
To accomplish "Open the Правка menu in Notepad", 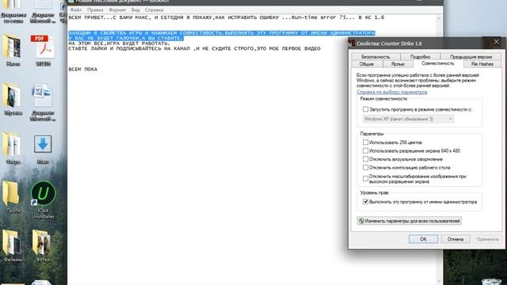I will click(95, 9).
